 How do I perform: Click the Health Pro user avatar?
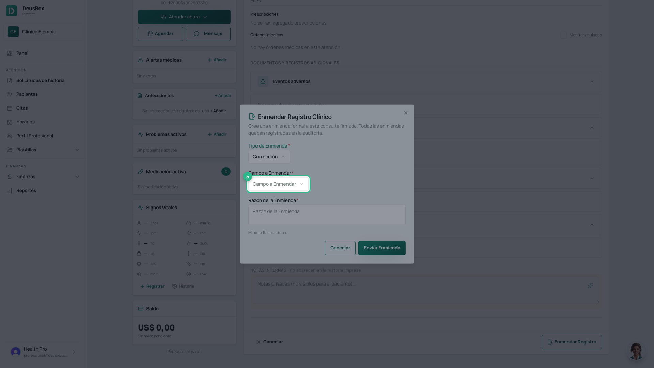tap(16, 352)
